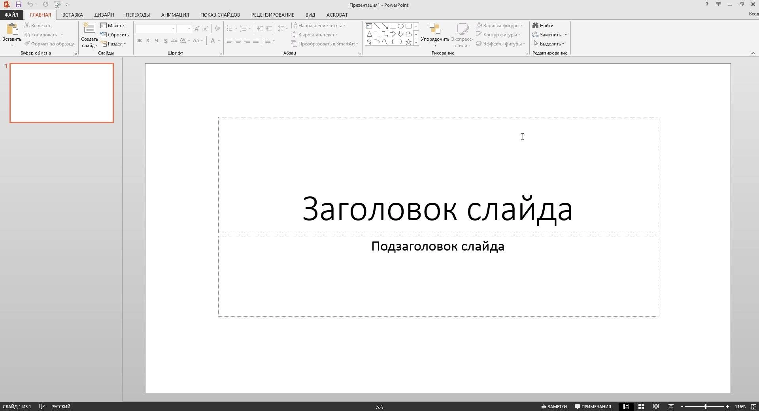Align text left toggle

click(229, 40)
